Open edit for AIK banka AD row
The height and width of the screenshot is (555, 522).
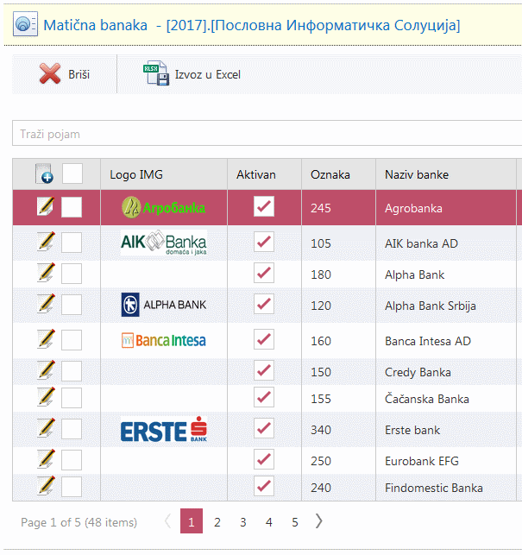pyautogui.click(x=46, y=243)
